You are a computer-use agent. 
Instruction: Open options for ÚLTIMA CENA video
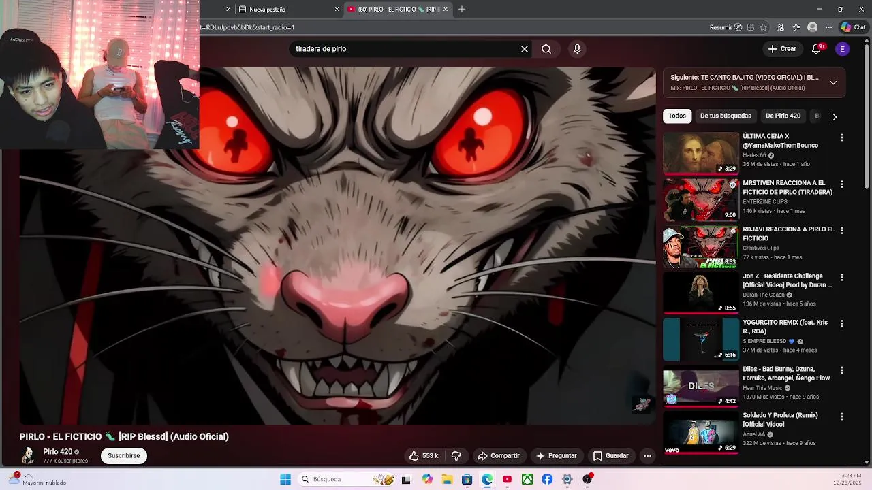(x=842, y=137)
